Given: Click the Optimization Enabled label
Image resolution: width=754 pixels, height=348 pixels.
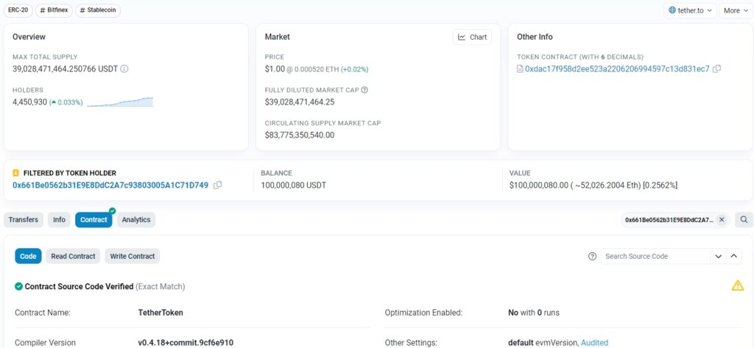Looking at the screenshot, I should point(423,313).
